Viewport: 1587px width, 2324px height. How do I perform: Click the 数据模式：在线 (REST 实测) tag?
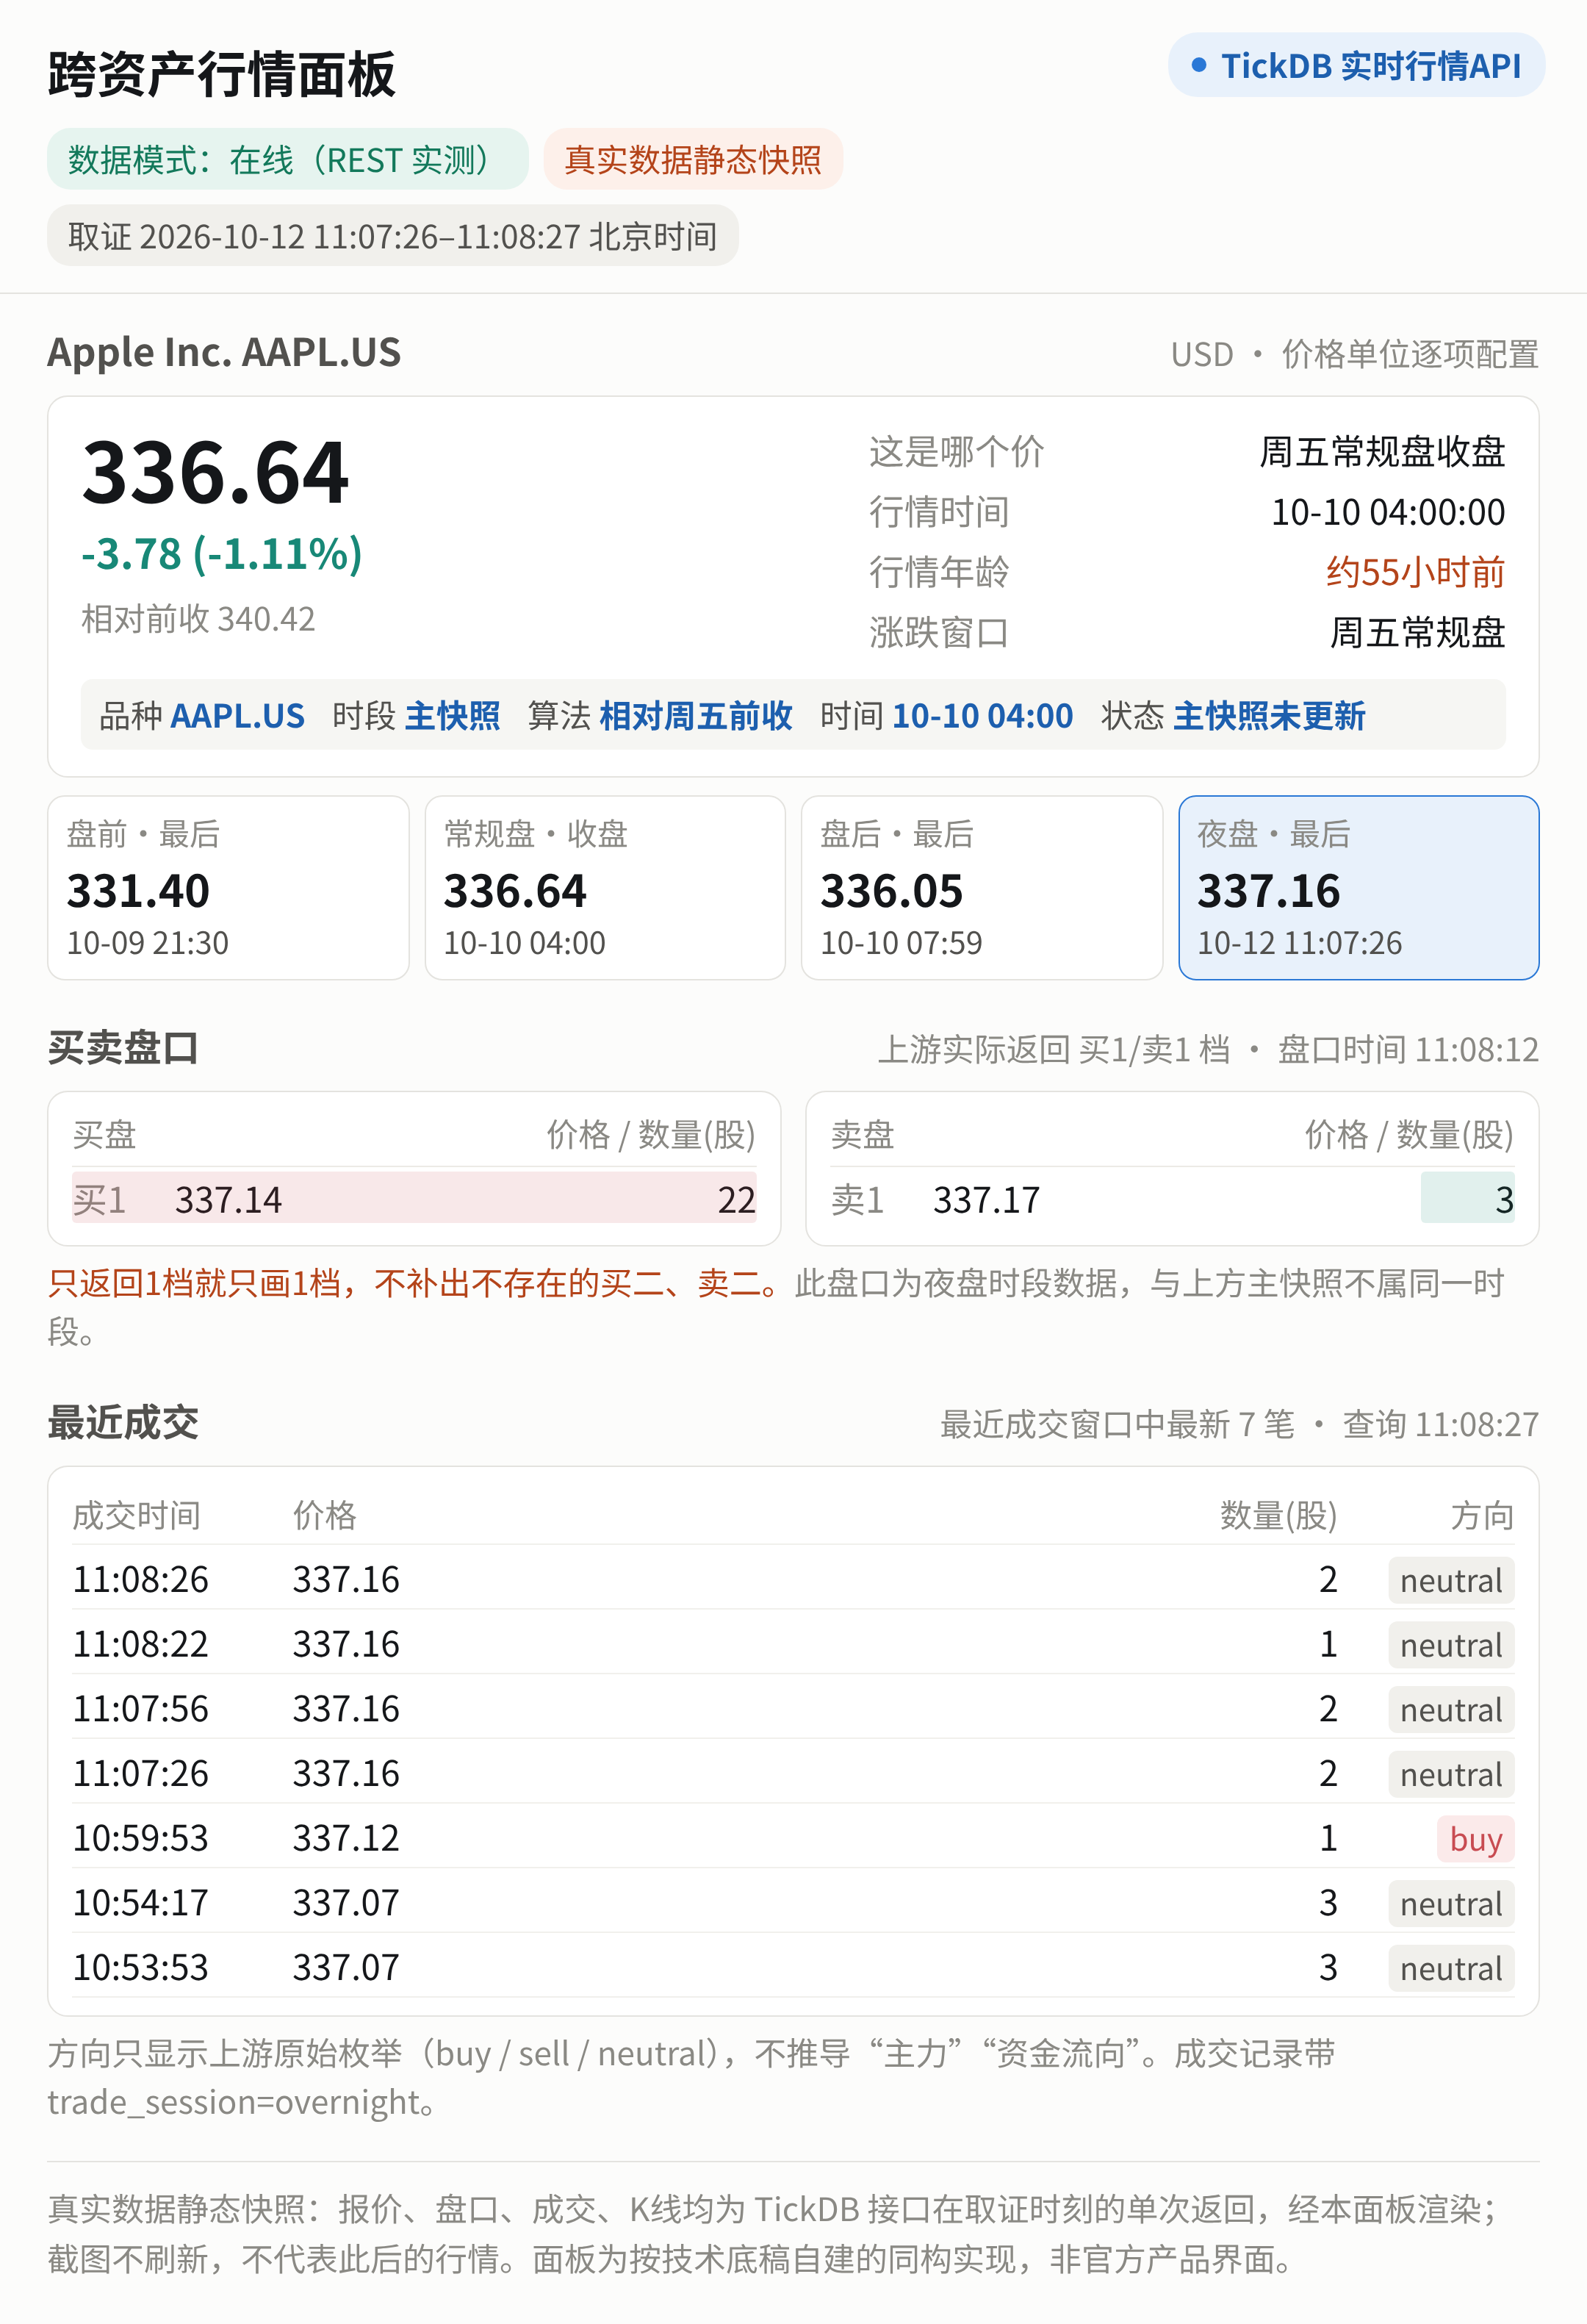(x=288, y=159)
